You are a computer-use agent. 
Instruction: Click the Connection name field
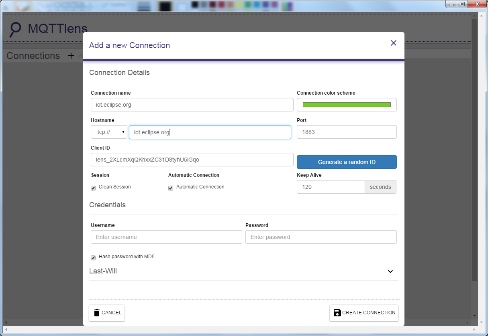point(192,105)
